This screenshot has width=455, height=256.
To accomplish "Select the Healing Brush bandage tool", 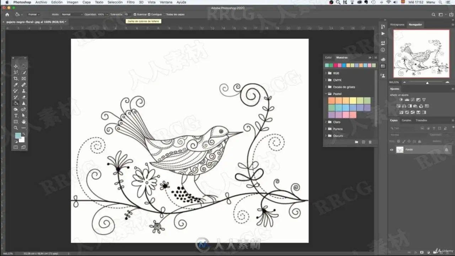I will pos(23,85).
